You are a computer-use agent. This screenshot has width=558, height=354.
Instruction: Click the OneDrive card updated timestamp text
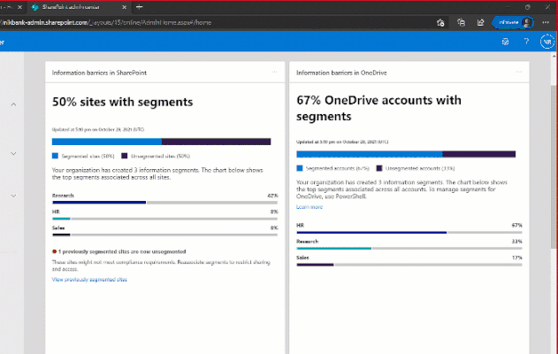[x=342, y=142]
